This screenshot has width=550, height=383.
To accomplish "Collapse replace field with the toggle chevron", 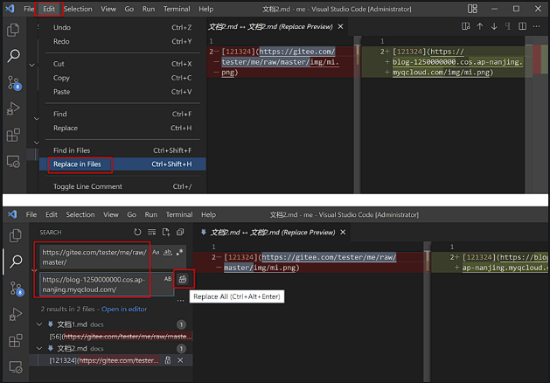I will coord(34,270).
